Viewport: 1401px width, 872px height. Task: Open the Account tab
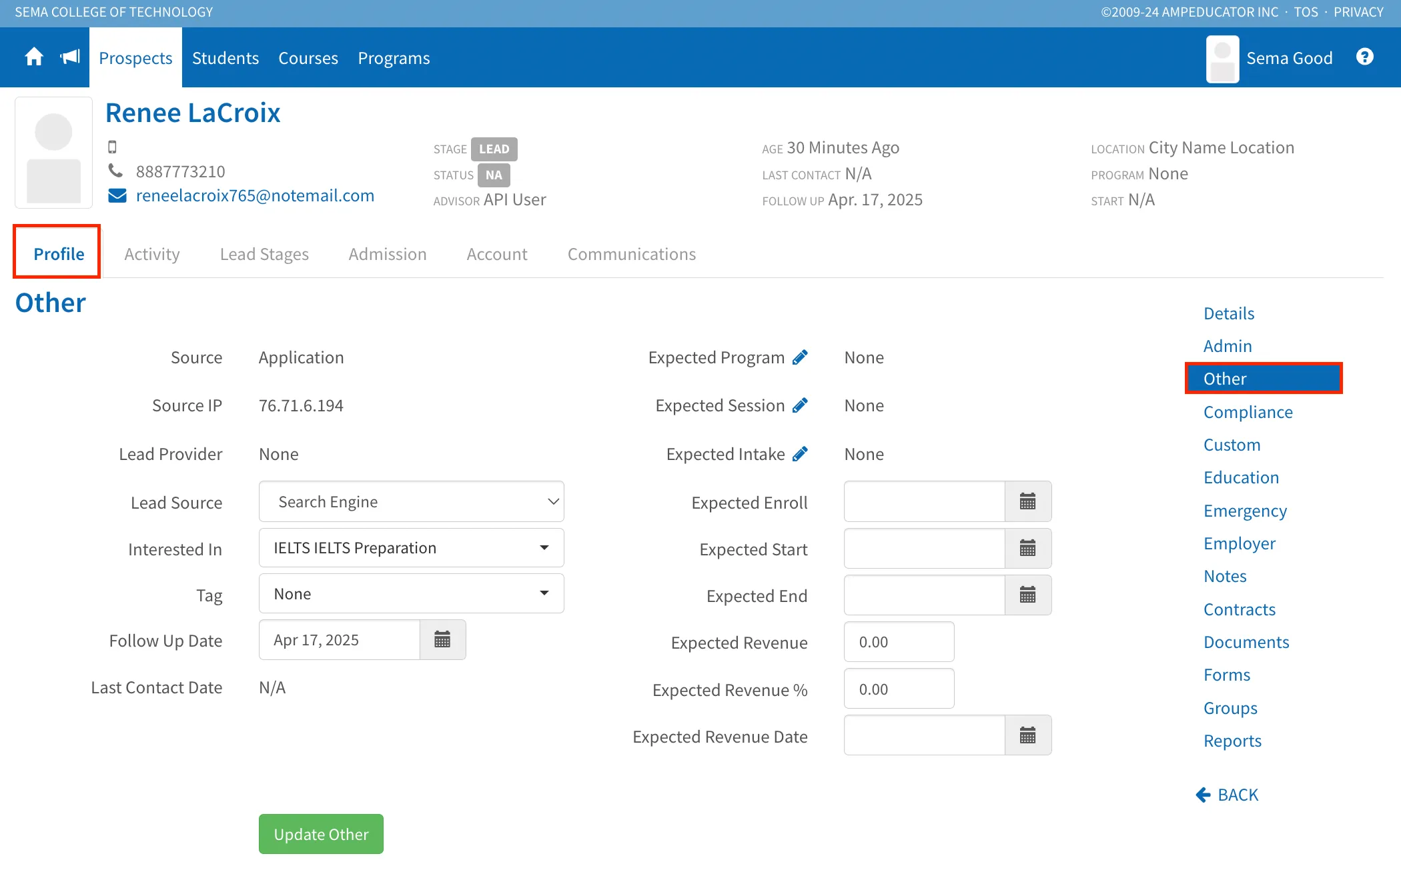tap(497, 254)
